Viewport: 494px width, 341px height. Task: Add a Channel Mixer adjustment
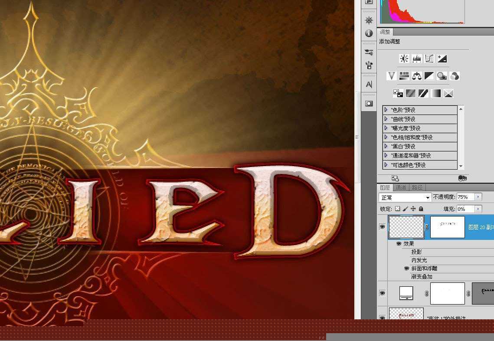point(455,76)
